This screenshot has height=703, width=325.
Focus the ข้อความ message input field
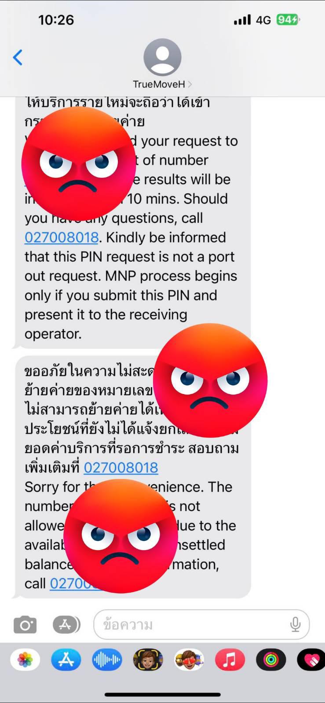[194, 624]
